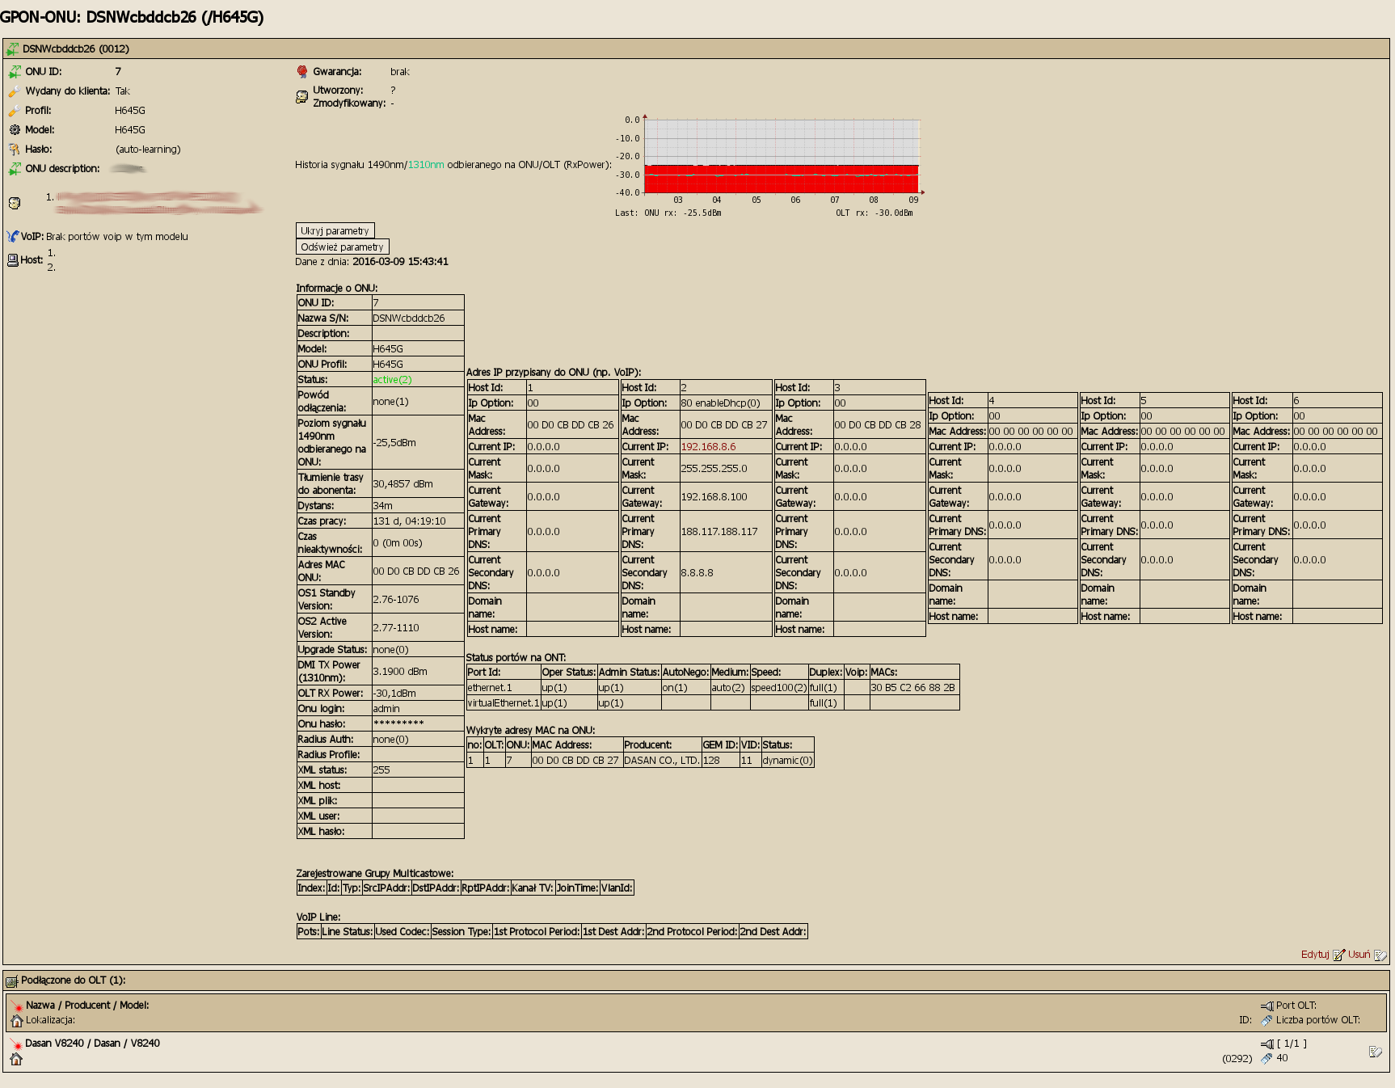Click the icon beside Utworzony / Zmodyfikowany

tap(302, 97)
